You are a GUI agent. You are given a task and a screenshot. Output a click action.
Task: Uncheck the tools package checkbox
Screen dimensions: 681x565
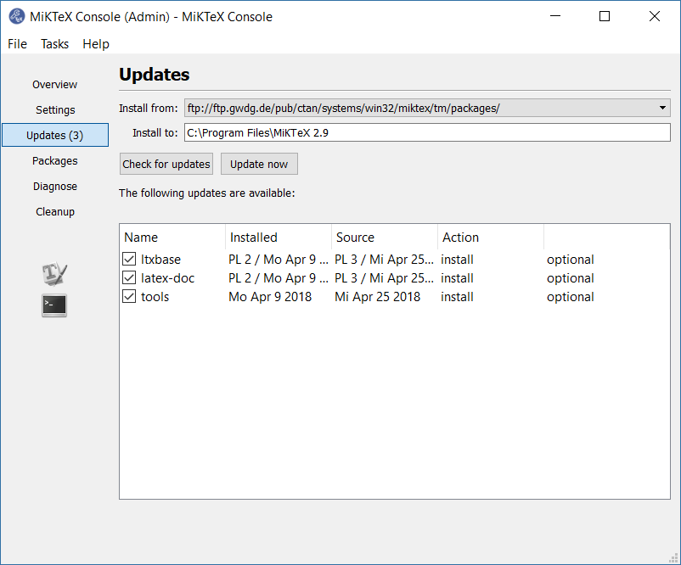129,296
